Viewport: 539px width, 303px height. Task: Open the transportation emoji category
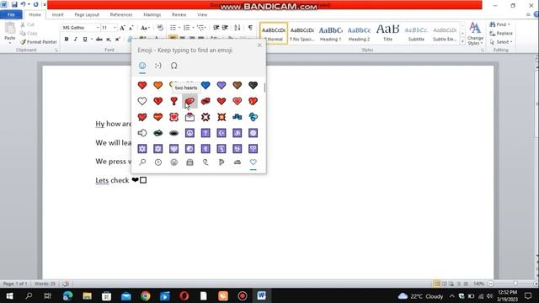click(x=237, y=162)
